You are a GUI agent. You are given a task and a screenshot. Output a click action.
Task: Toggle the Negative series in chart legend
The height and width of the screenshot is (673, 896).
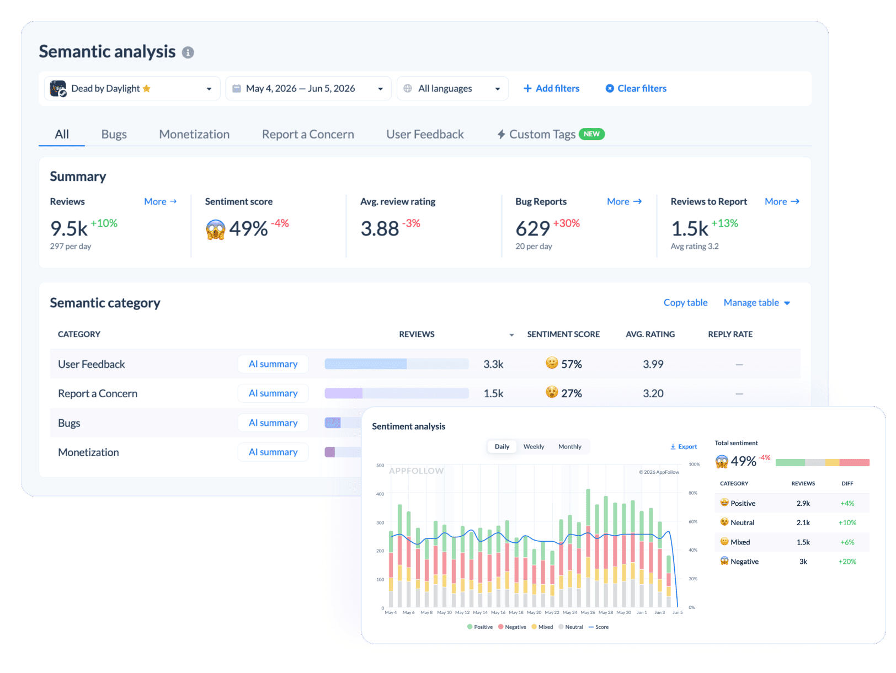click(x=512, y=627)
